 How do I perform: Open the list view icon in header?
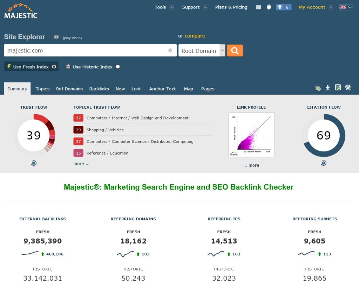pyautogui.click(x=258, y=7)
